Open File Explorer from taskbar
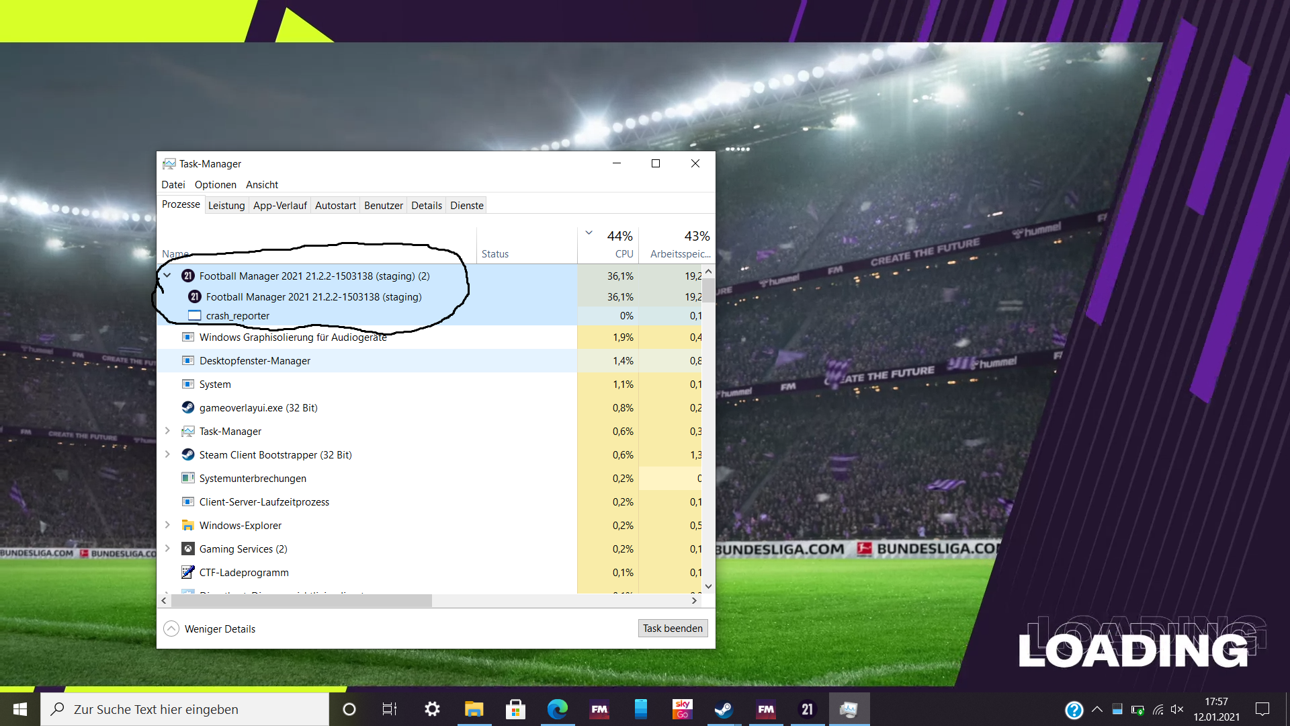The width and height of the screenshot is (1290, 726). coord(474,709)
